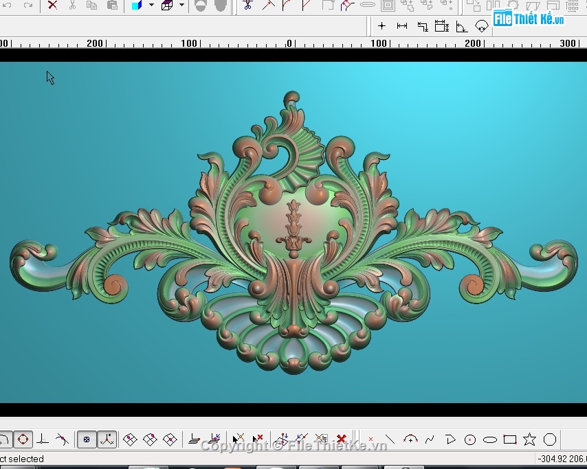Select the offset curve tool with red arrow

click(346, 5)
